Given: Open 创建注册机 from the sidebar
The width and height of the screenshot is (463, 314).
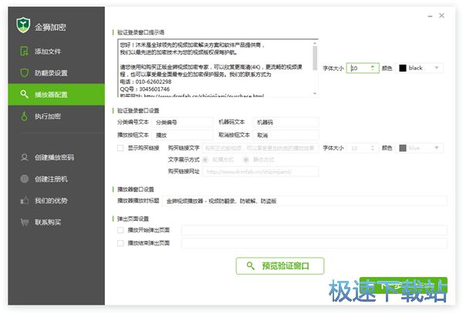Looking at the screenshot, I should click(56, 179).
